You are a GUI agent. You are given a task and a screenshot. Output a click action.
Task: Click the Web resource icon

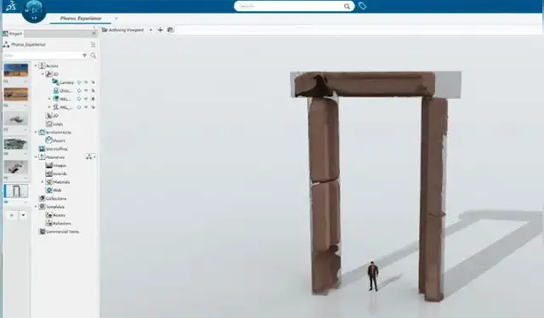49,190
